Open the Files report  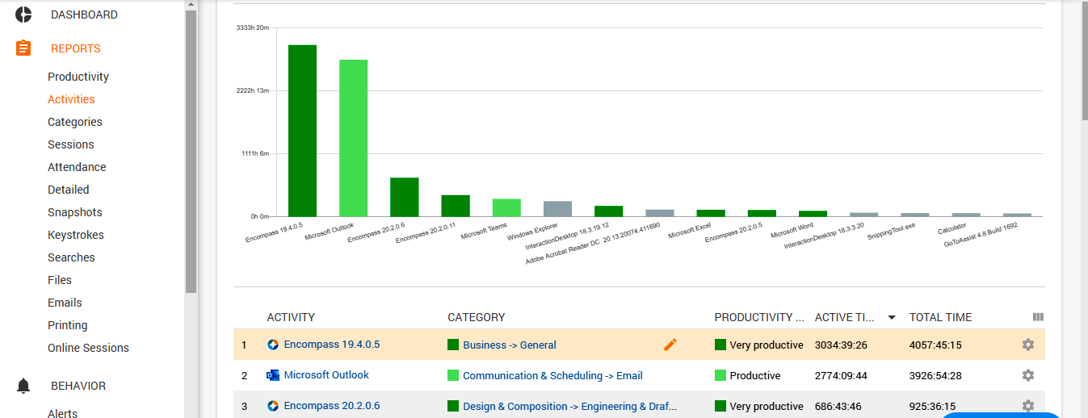pyautogui.click(x=60, y=280)
